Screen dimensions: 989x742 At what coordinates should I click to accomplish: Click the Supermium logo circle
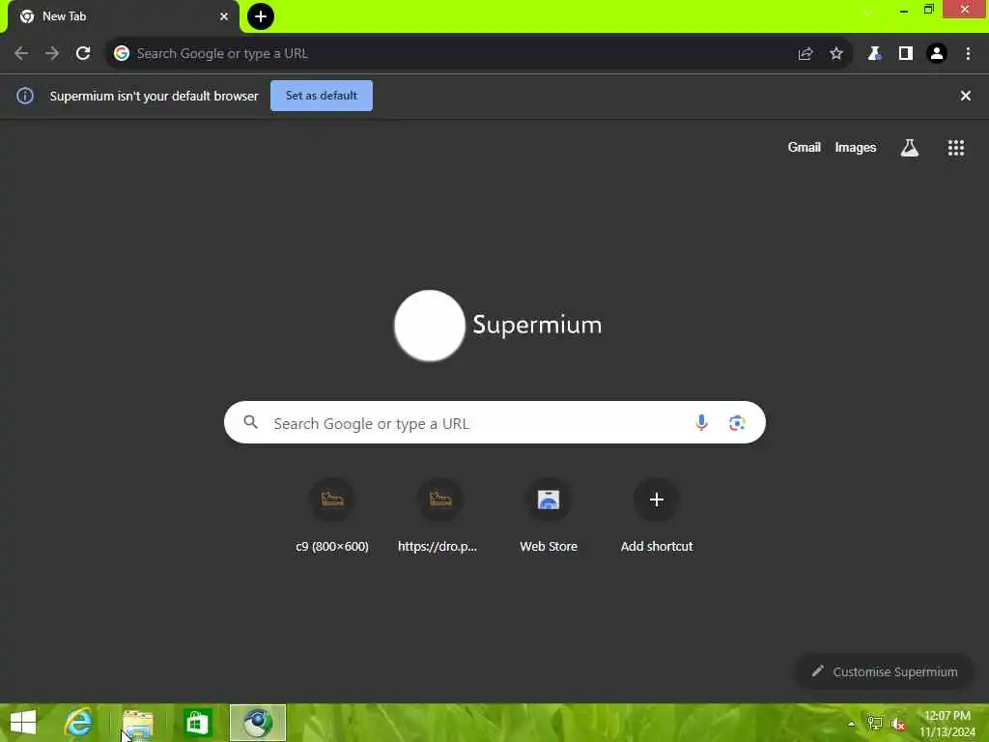(430, 326)
